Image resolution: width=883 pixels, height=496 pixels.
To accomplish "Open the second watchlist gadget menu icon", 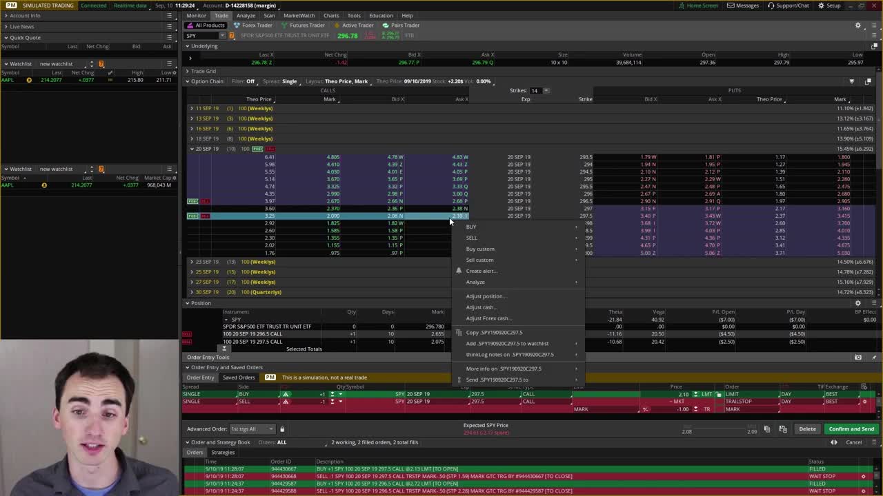I will (x=169, y=169).
